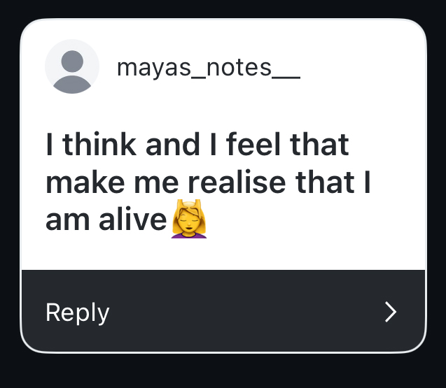Click the default profile avatar icon
This screenshot has width=446, height=388.
pyautogui.click(x=72, y=67)
